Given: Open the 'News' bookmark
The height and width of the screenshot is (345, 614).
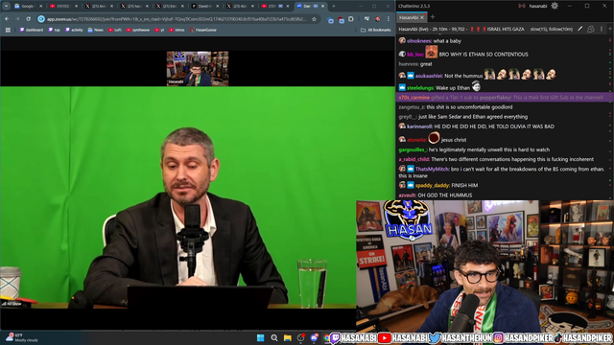Looking at the screenshot, I should [95, 30].
